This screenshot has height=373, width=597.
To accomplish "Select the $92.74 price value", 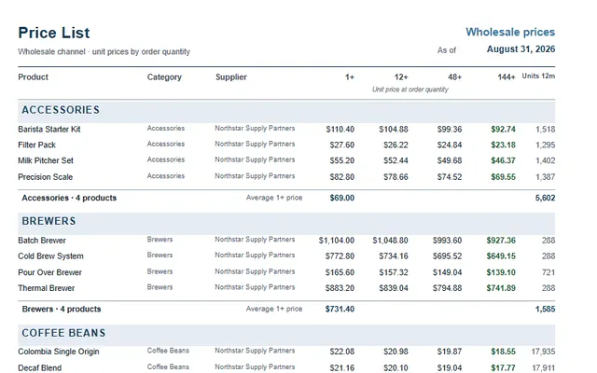I will [x=503, y=130].
